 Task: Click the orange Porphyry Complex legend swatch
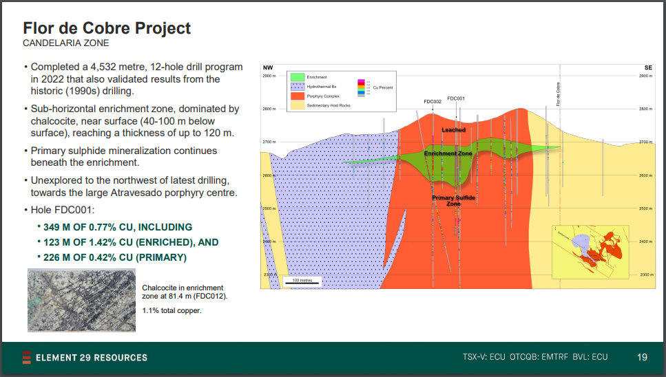coord(298,96)
